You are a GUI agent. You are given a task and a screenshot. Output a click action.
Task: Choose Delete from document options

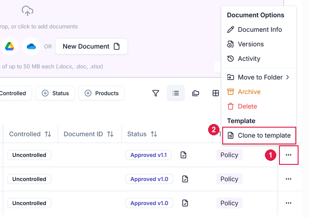tap(259, 106)
